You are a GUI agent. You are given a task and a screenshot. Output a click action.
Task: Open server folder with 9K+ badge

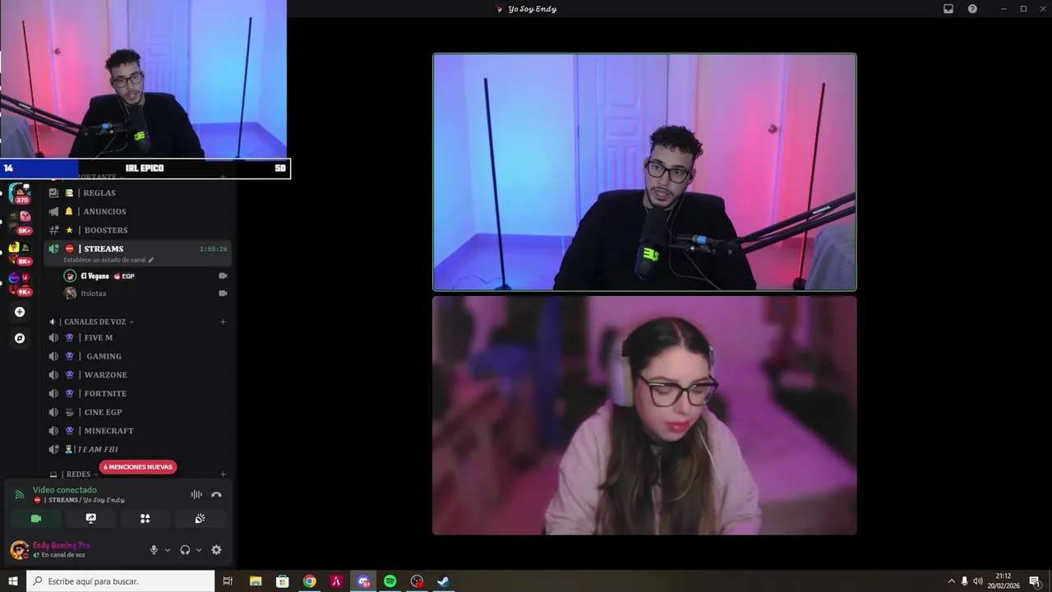[x=20, y=283]
